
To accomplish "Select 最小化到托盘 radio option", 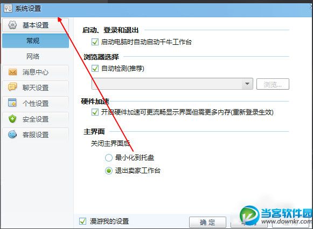I will (109, 158).
